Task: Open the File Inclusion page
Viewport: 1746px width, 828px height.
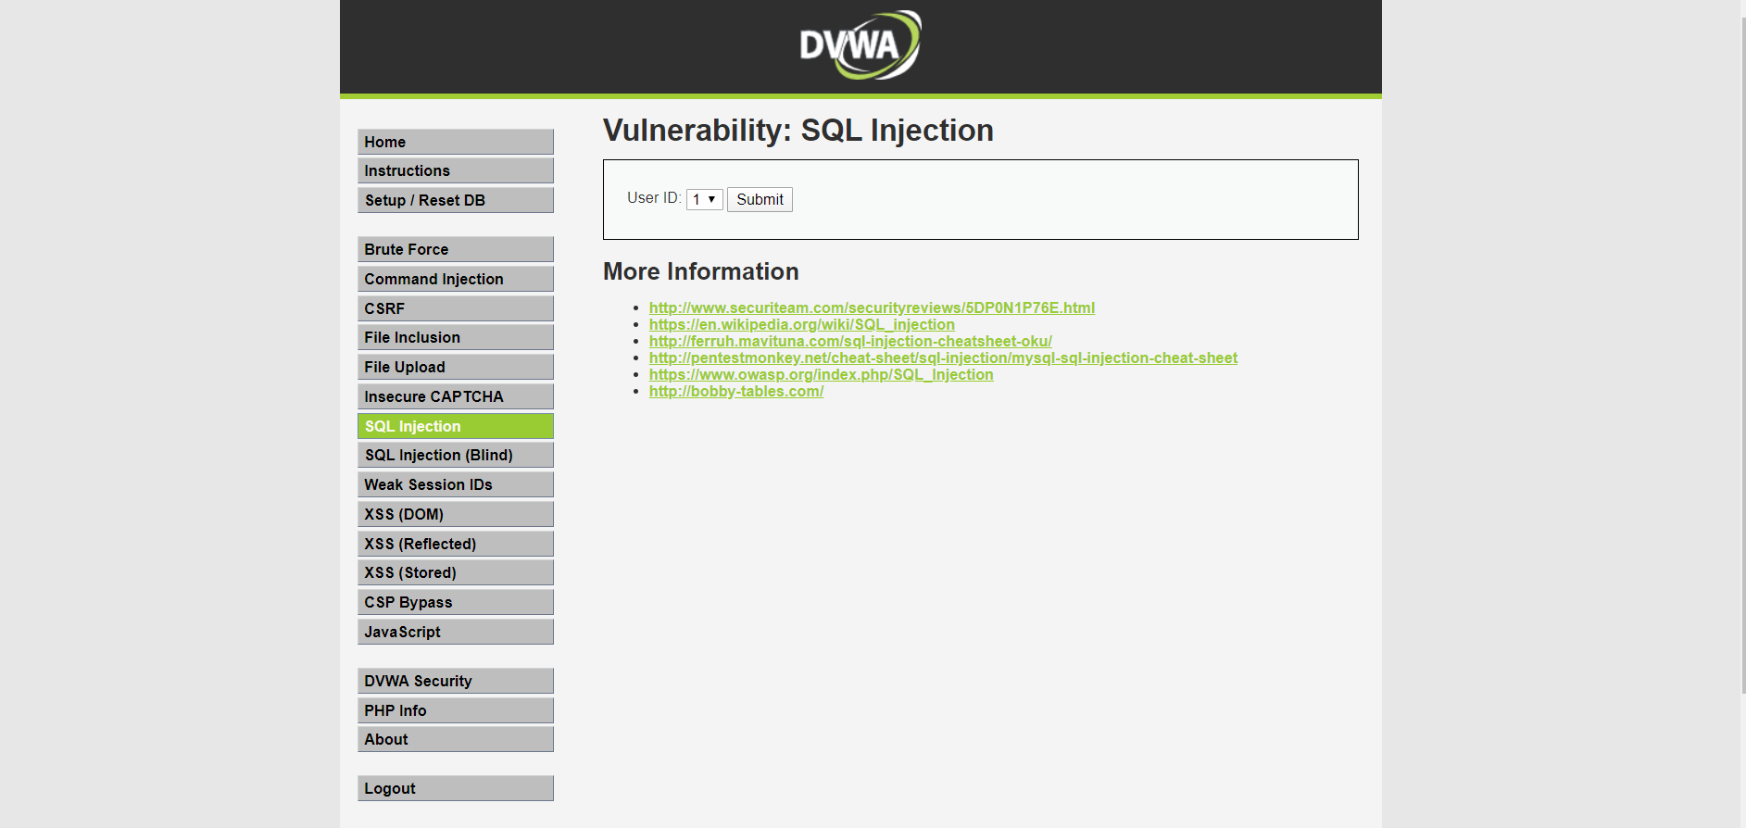Action: [456, 337]
